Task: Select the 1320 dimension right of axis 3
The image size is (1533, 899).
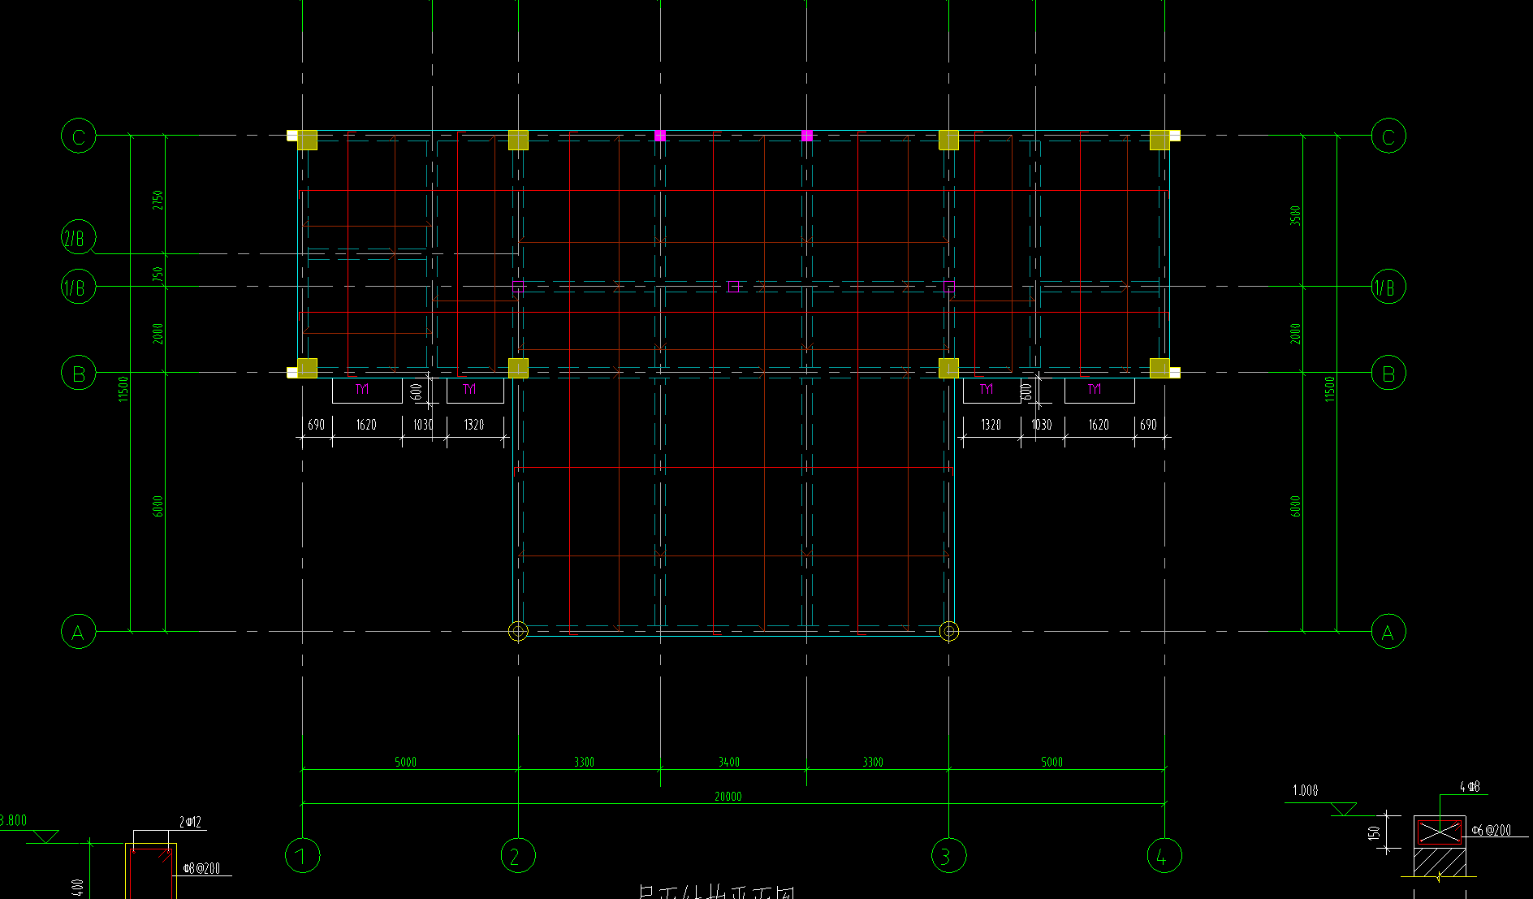Action: tap(991, 425)
